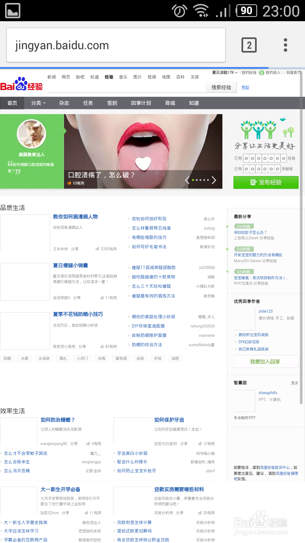
Task: Open the 商城 nav tab
Action: (x=170, y=103)
